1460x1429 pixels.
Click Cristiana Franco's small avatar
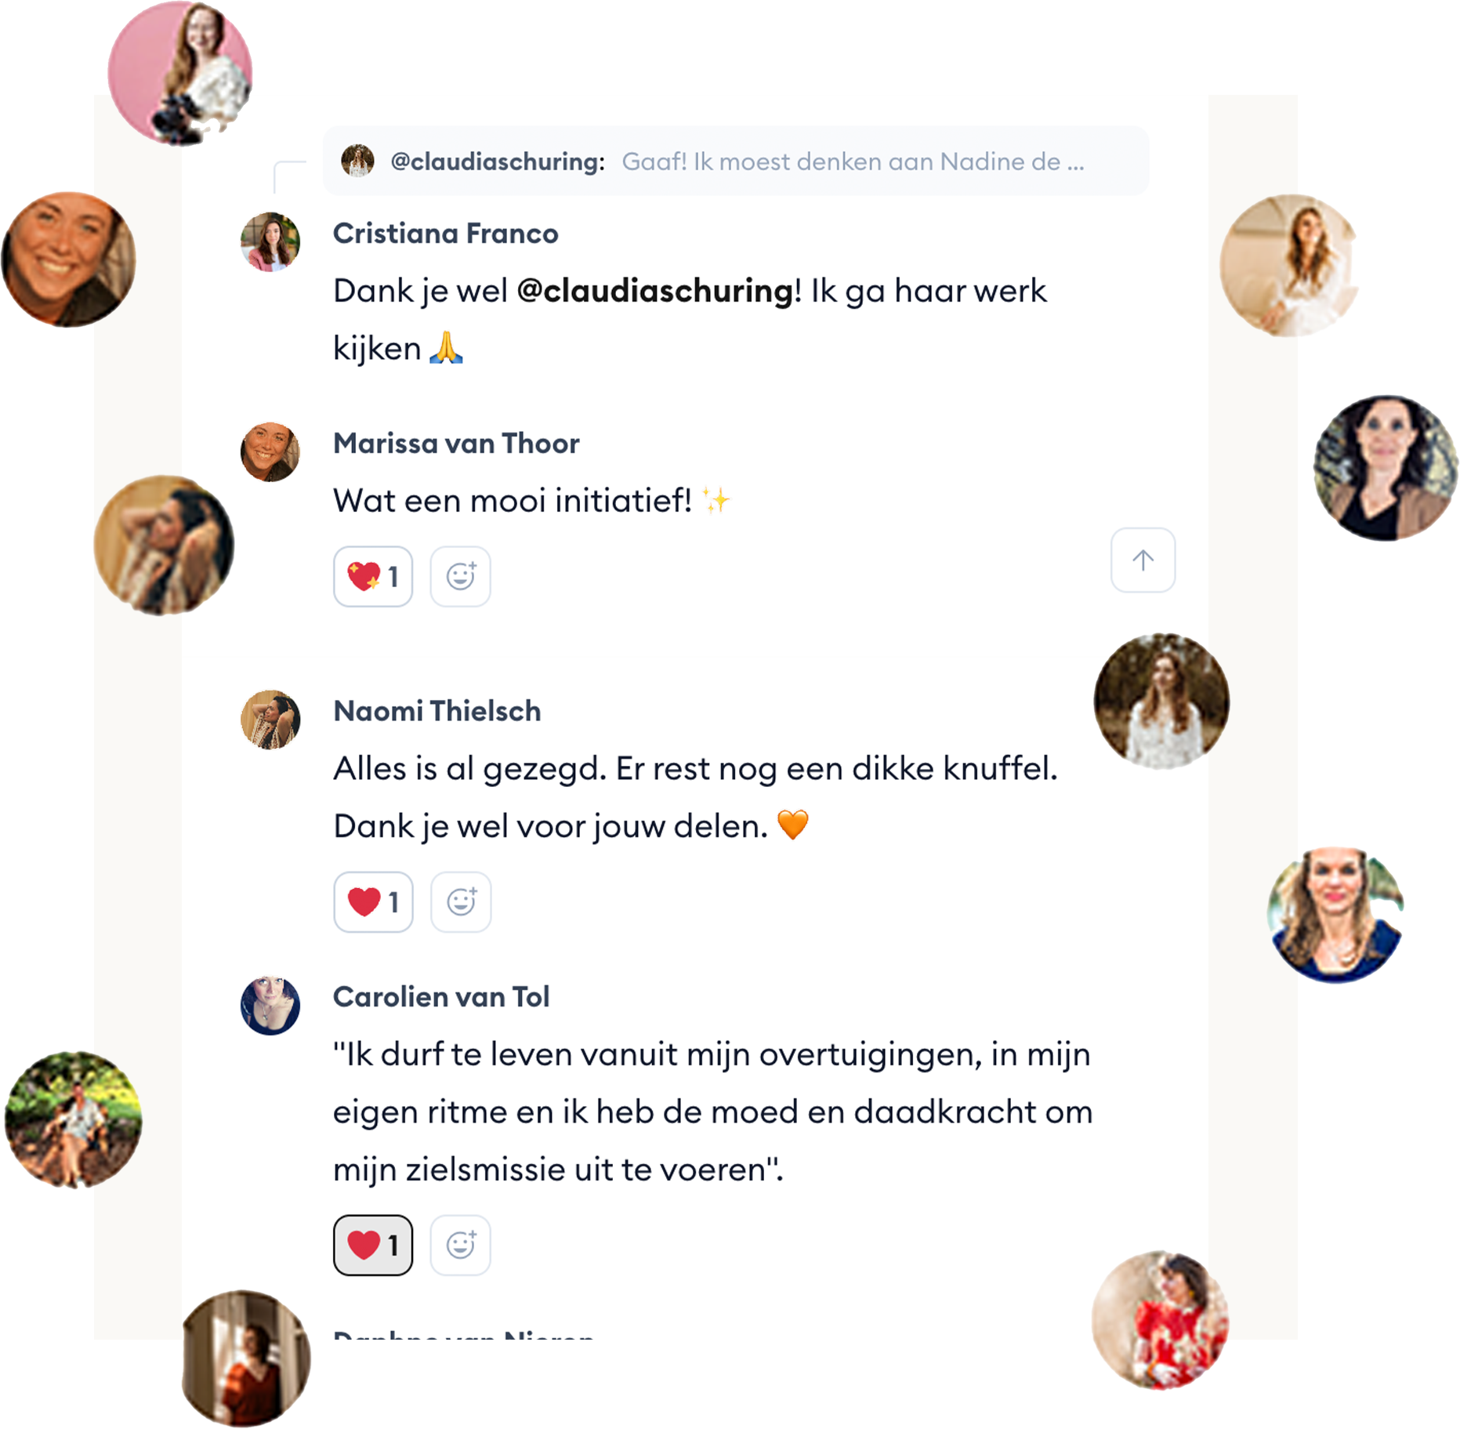point(270,241)
